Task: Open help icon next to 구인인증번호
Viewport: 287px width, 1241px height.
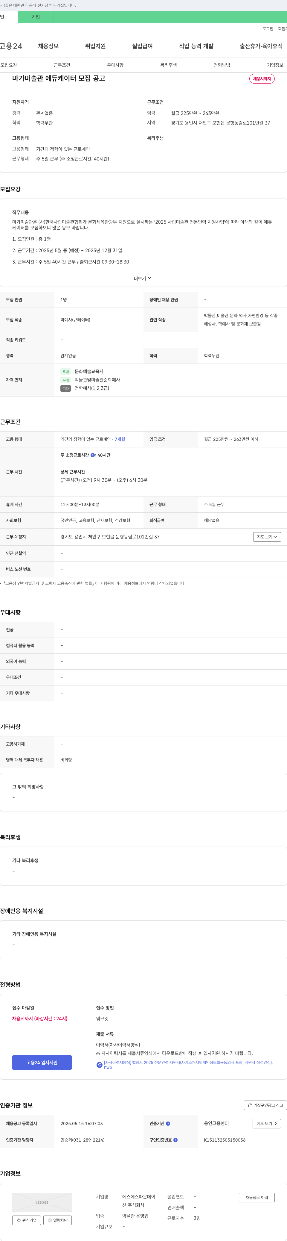Action: [x=175, y=1140]
